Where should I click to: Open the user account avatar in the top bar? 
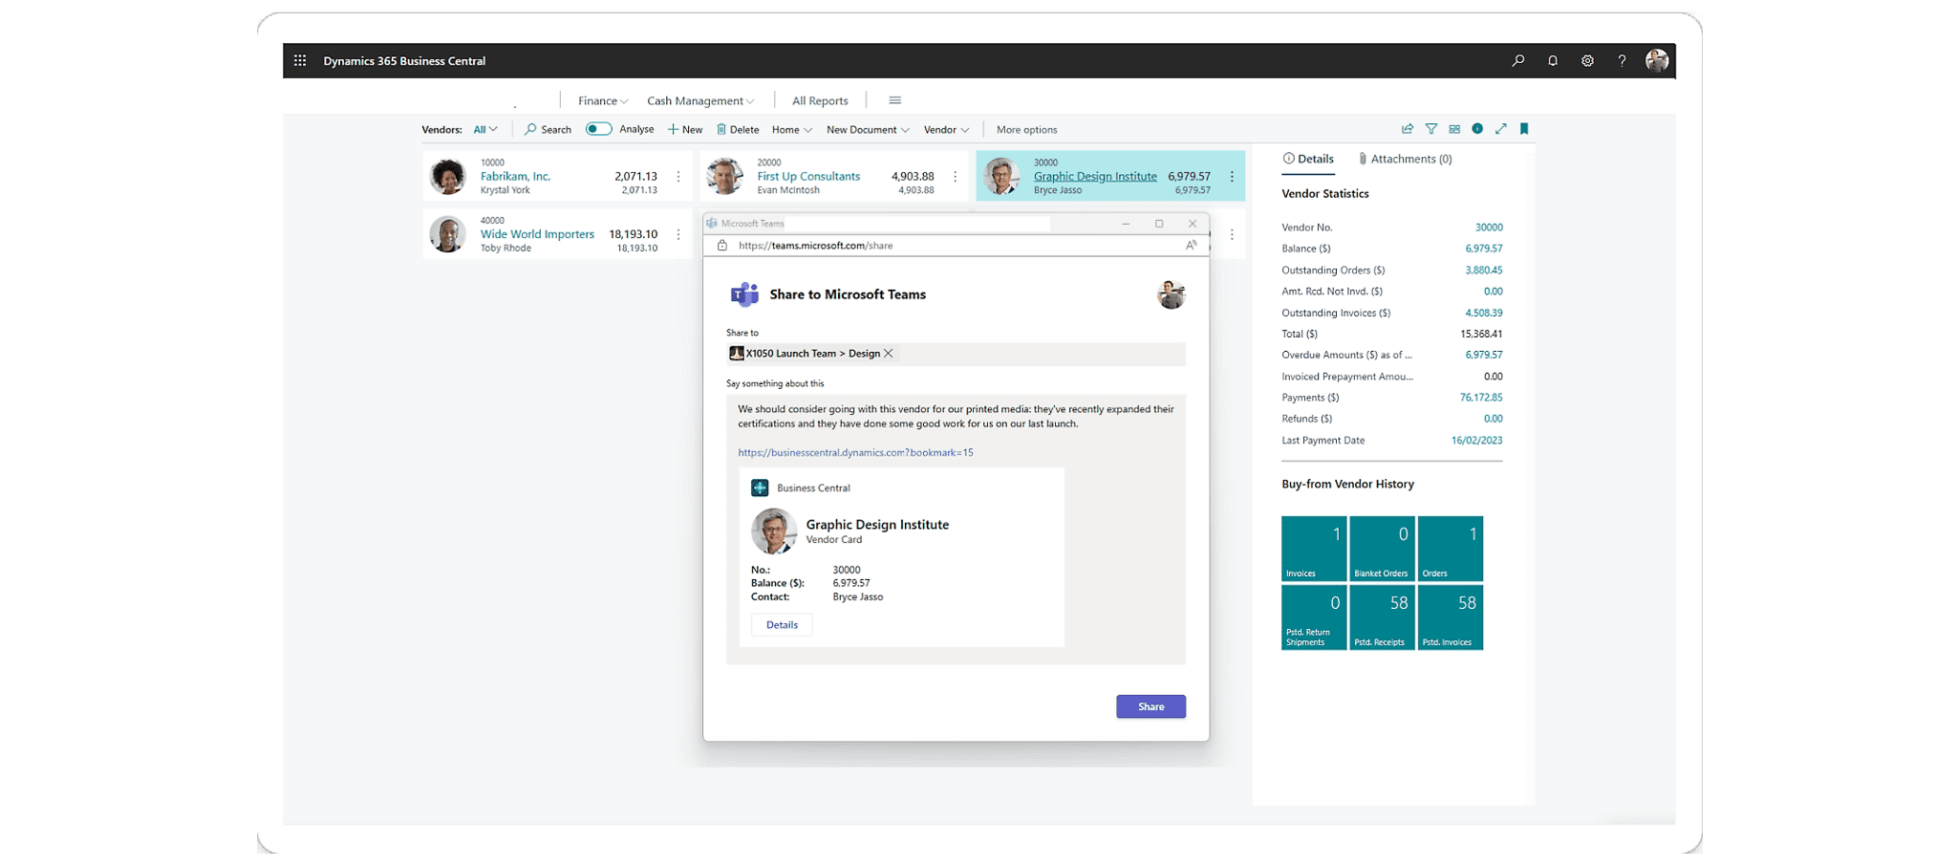coord(1657,60)
